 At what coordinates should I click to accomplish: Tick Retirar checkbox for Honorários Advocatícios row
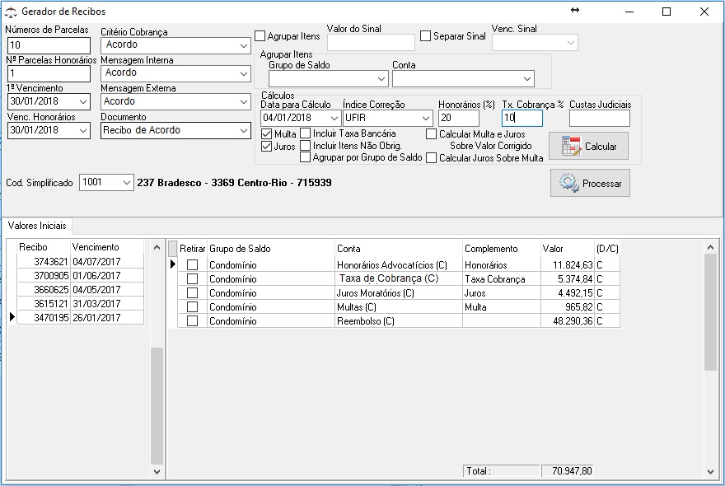192,265
